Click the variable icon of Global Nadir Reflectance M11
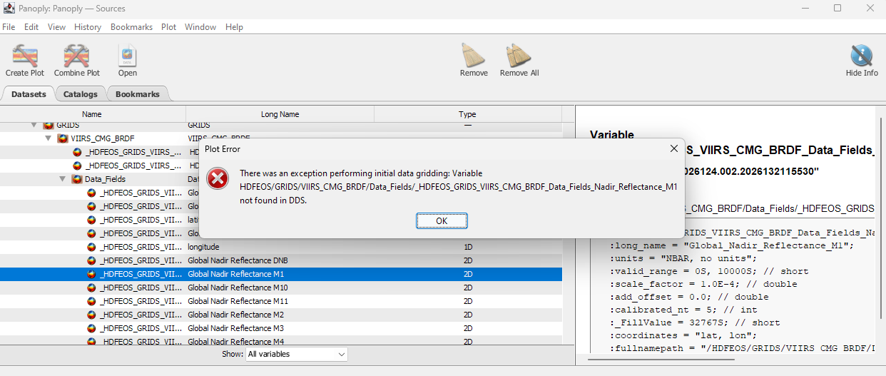This screenshot has height=376, width=886. 91,301
